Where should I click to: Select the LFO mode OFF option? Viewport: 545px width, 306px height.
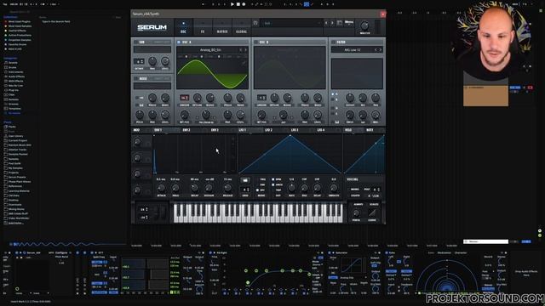click(257, 190)
